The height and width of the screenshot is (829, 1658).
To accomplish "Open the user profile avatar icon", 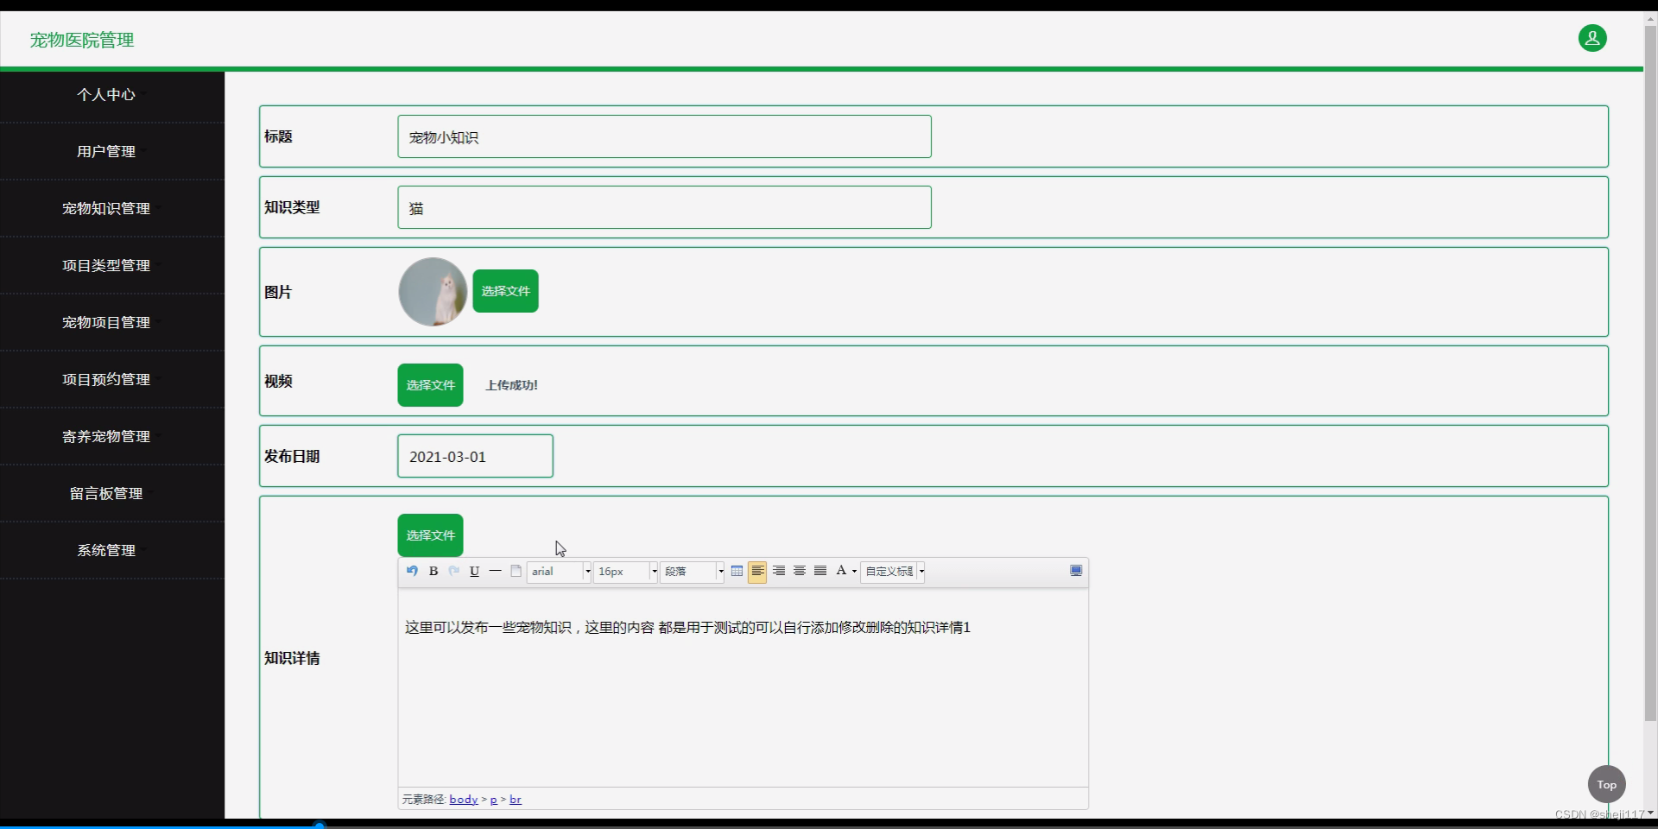I will click(1592, 38).
